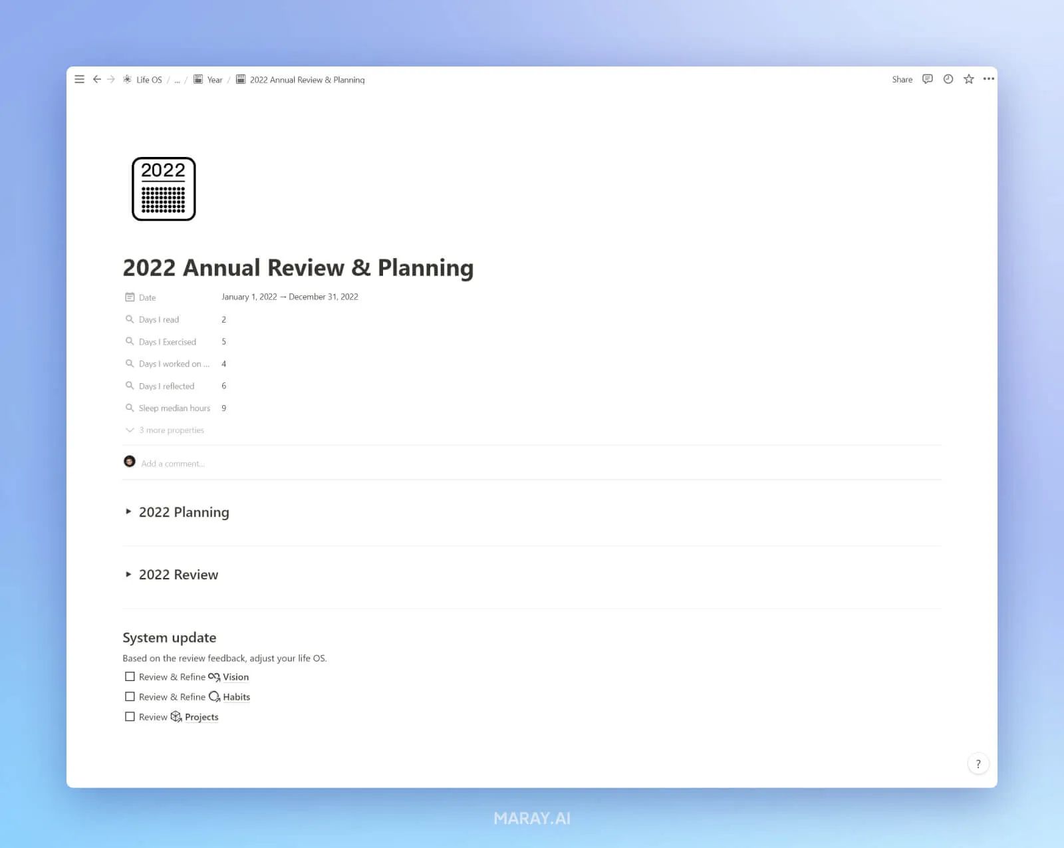Click the Add a comment field
The width and height of the screenshot is (1064, 848).
[x=173, y=463]
